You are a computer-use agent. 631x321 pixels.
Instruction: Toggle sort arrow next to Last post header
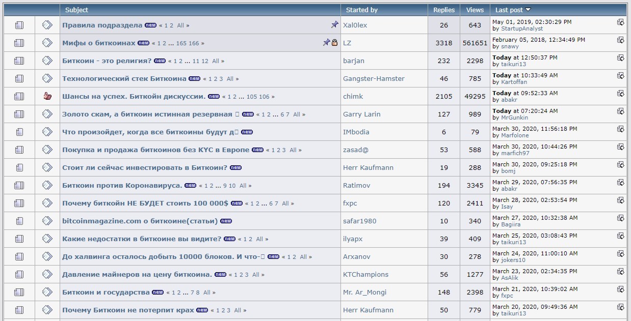coord(528,10)
